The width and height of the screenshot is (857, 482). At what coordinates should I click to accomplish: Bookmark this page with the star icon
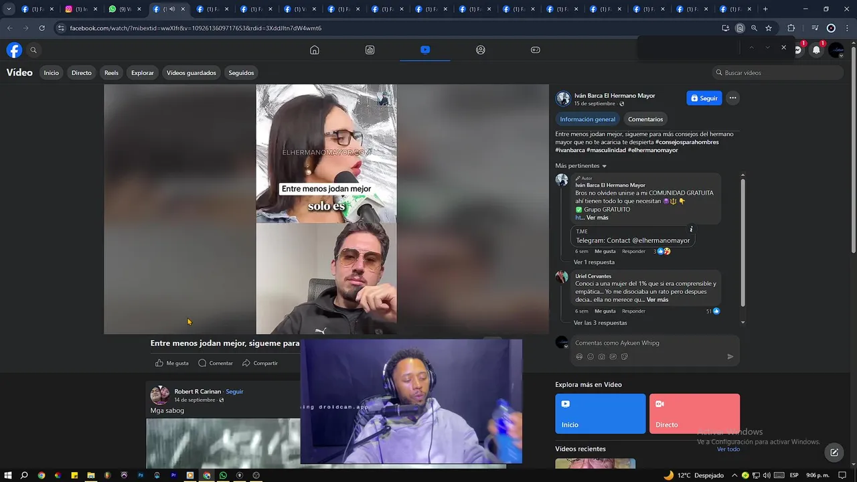769,28
